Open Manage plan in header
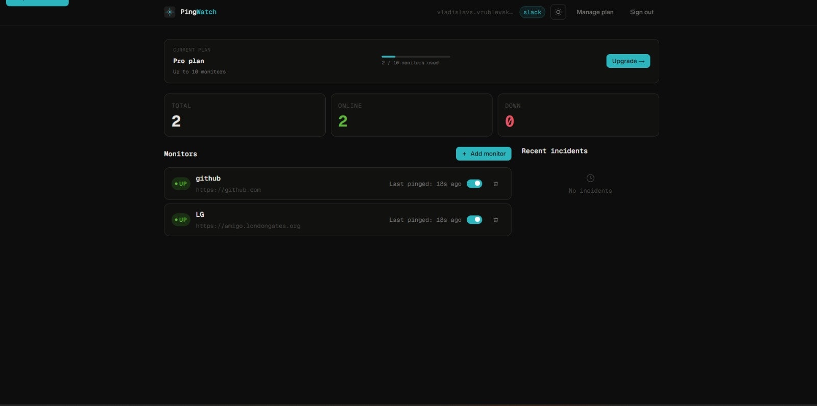Viewport: 817px width, 406px height. click(x=595, y=12)
